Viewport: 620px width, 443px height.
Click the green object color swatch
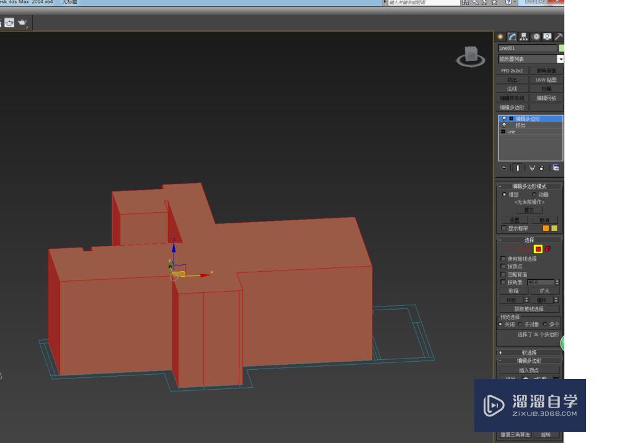(562, 48)
